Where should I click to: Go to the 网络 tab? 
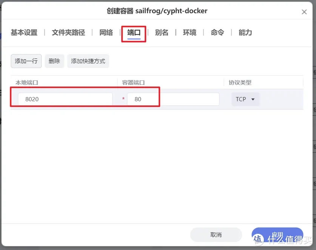tap(106, 32)
